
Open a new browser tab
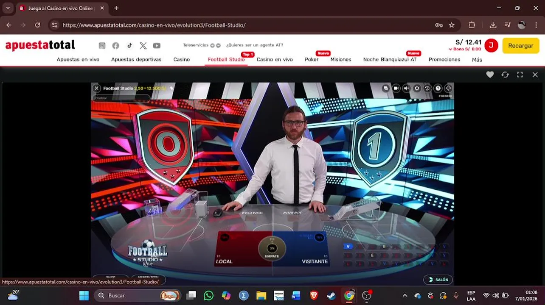tap(116, 8)
